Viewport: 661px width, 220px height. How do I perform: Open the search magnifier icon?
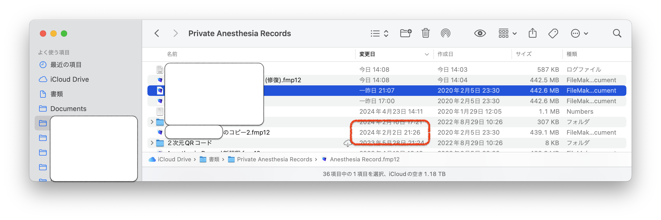[617, 34]
